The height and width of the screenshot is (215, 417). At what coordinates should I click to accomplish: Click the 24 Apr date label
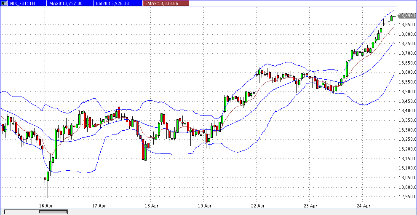pyautogui.click(x=364, y=206)
